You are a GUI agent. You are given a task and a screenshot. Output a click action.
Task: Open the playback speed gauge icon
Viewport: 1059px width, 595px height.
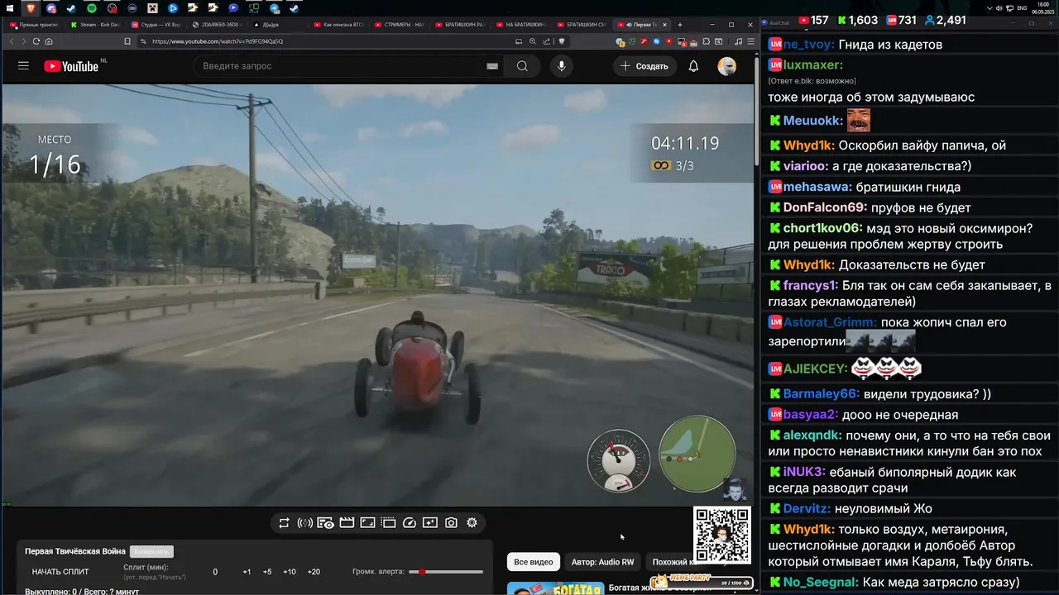pyautogui.click(x=409, y=523)
